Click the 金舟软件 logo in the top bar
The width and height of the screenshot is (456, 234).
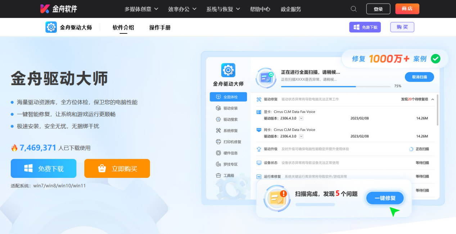click(x=59, y=9)
